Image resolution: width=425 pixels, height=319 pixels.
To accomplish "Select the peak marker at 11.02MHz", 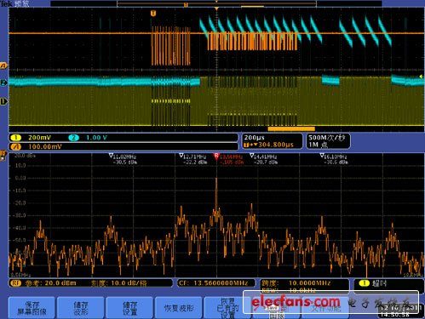I will click(111, 156).
